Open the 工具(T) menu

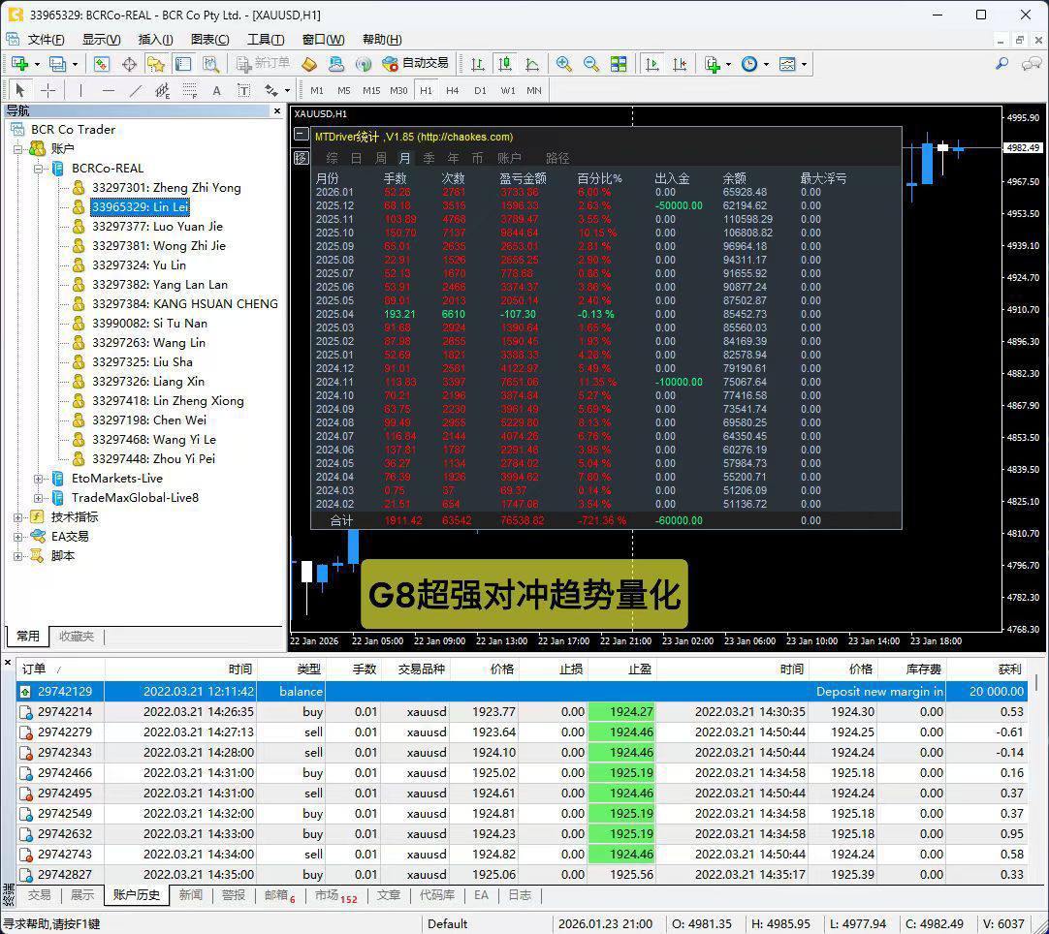click(266, 40)
